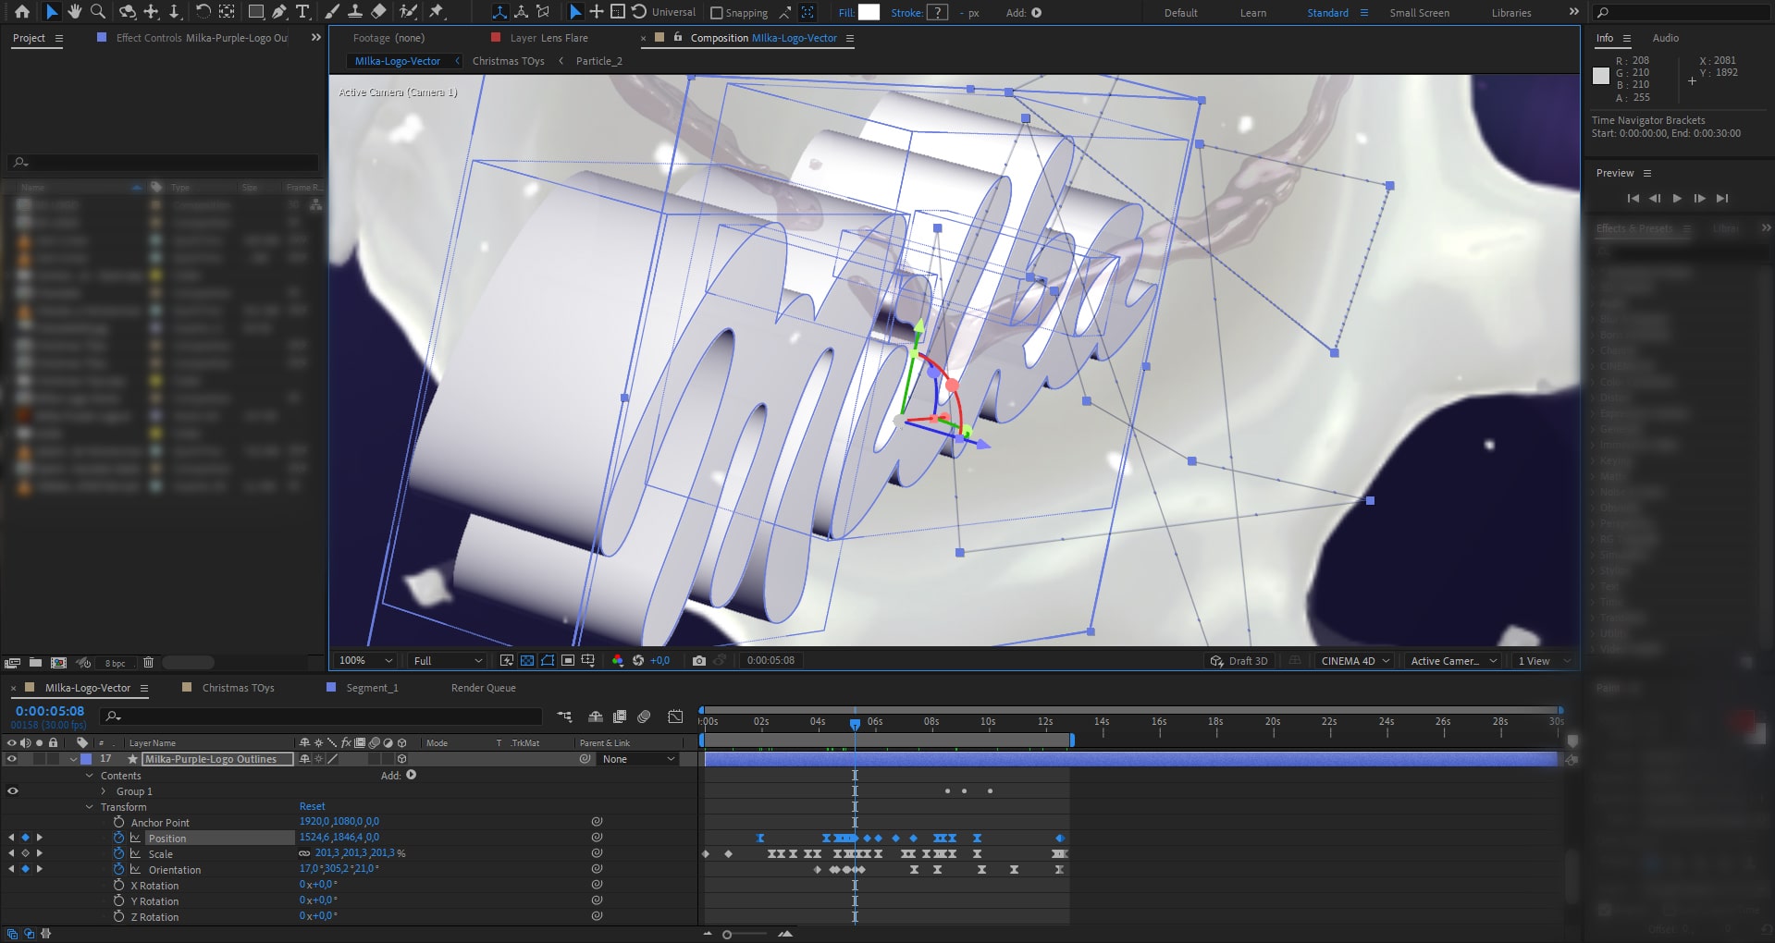Select the Type tool
Screen dimensions: 1775x943
302,12
